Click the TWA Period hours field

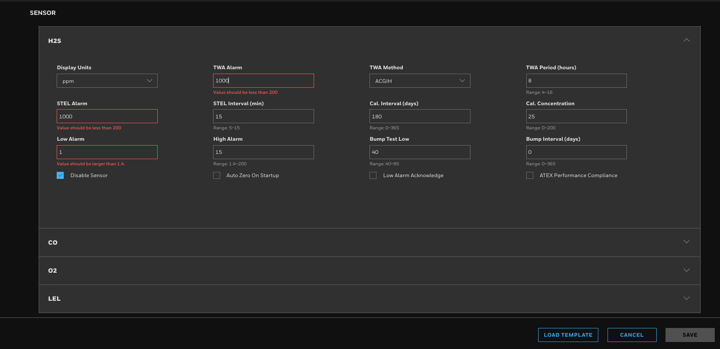click(x=576, y=81)
